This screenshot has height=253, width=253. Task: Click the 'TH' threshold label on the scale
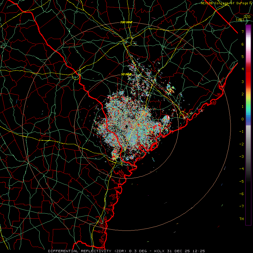pyautogui.click(x=241, y=219)
